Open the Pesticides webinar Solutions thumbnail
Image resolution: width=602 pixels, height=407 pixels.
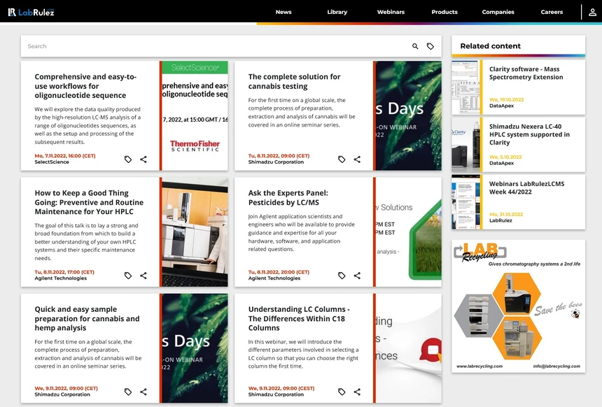(409, 231)
